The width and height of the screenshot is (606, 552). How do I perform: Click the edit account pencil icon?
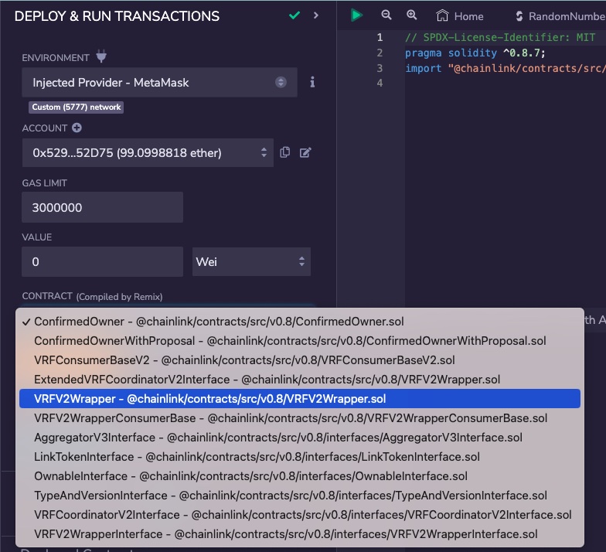pos(305,152)
